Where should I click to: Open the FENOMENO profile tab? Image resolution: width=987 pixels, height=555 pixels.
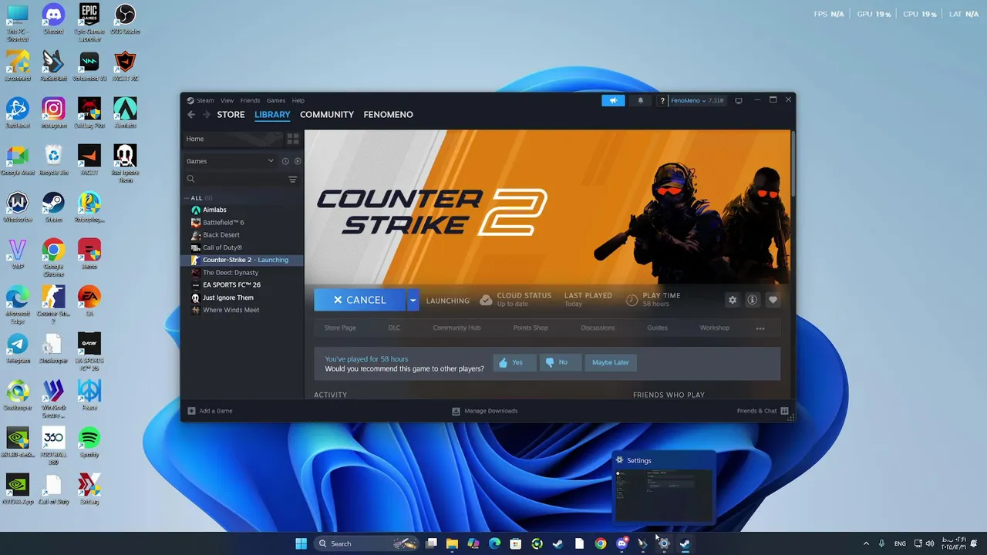coord(388,115)
